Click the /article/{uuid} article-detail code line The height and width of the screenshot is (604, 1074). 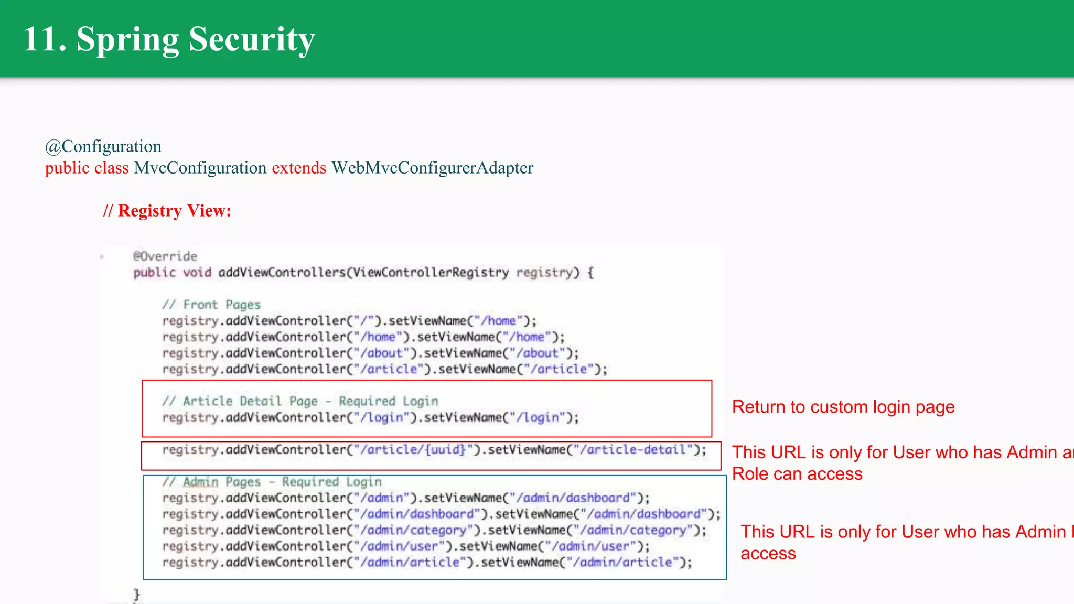[434, 450]
